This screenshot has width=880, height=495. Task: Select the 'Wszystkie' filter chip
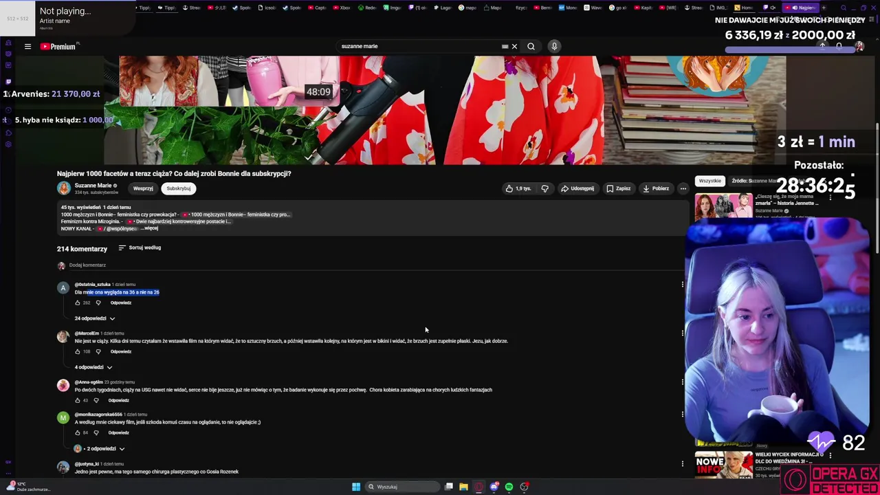click(709, 181)
